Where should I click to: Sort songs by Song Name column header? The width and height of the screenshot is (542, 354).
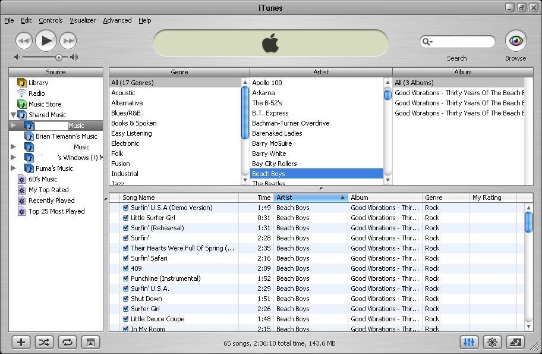[x=179, y=198]
